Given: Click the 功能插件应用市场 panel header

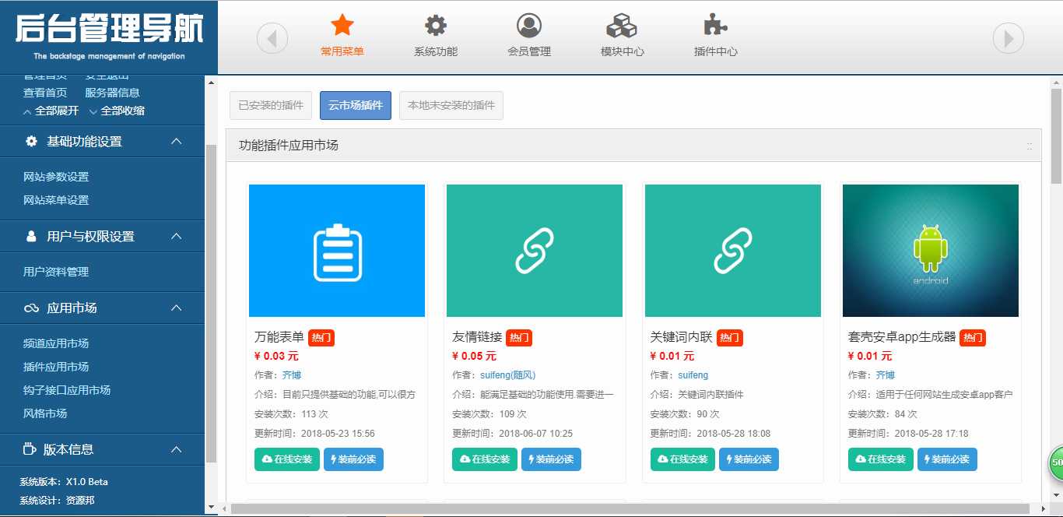Looking at the screenshot, I should tap(633, 146).
